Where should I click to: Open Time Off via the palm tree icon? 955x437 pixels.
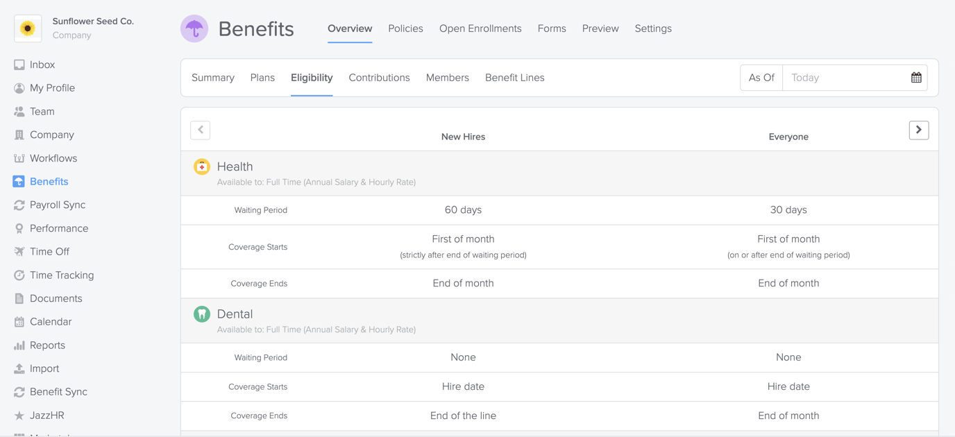click(20, 251)
